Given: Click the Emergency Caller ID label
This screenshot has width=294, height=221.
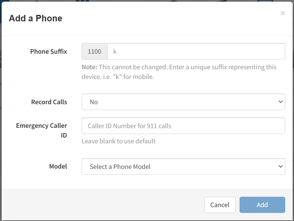Looking at the screenshot, I should click(41, 130).
